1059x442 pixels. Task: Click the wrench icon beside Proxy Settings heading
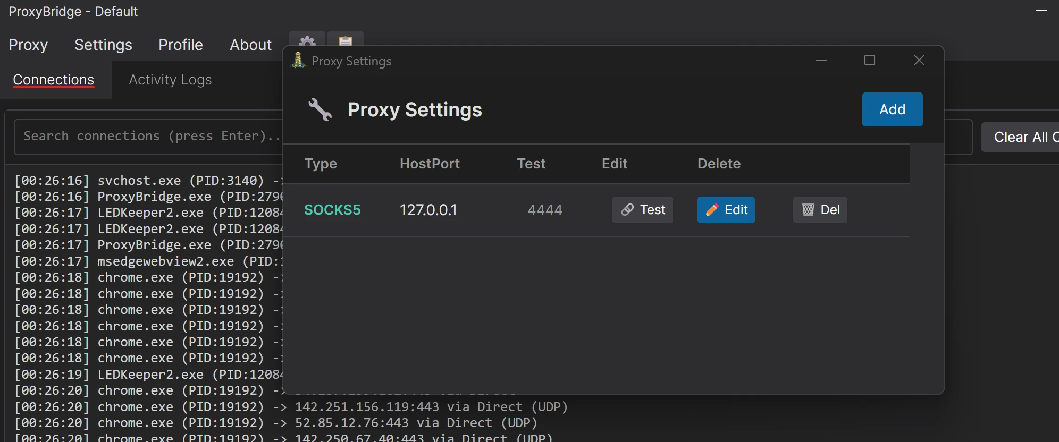click(x=320, y=109)
